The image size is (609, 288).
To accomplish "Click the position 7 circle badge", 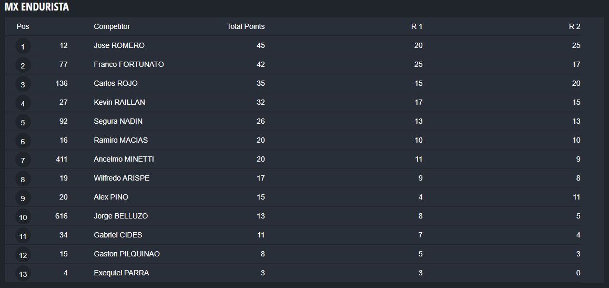I will [23, 160].
